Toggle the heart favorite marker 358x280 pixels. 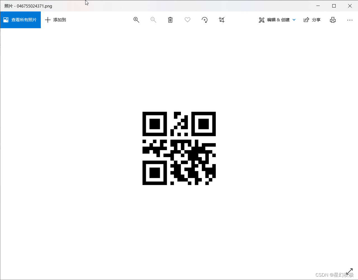click(187, 20)
